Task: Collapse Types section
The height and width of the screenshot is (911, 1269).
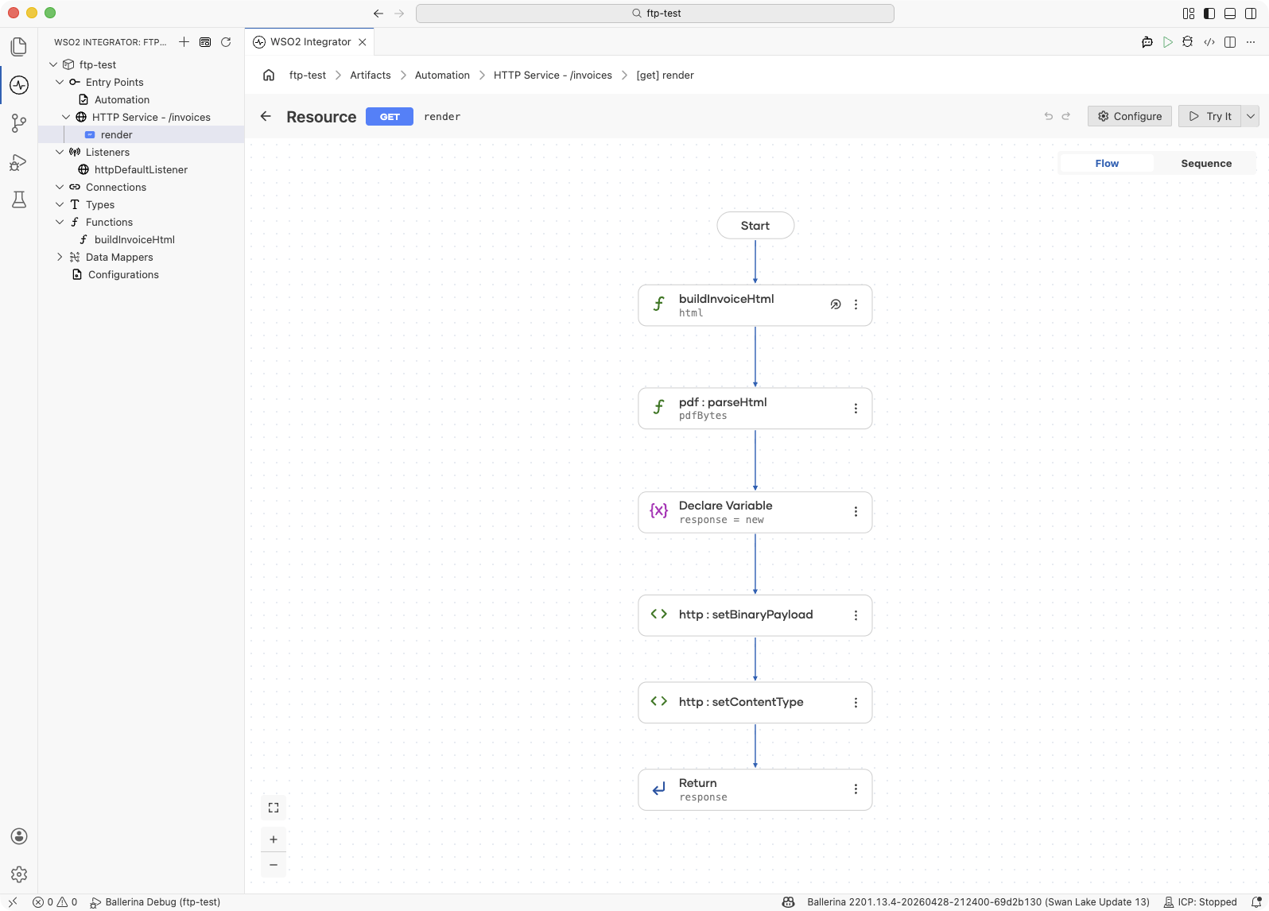Action: click(60, 204)
